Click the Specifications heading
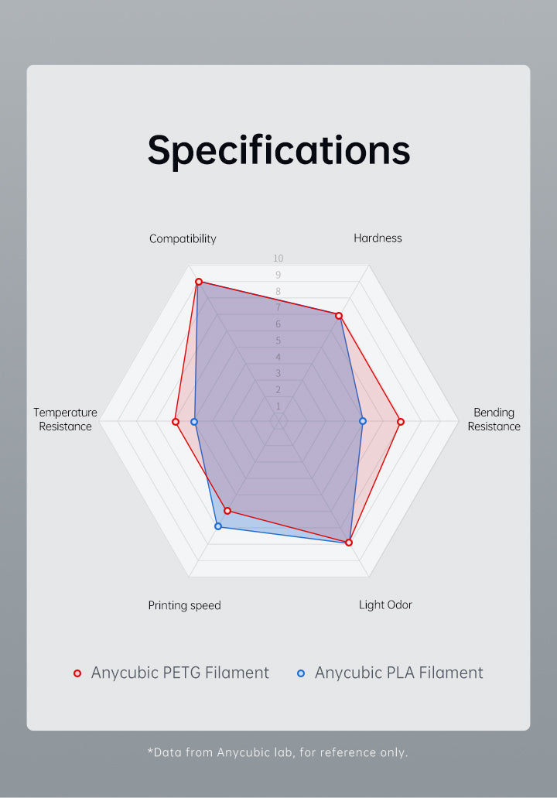This screenshot has height=798, width=557. 278,150
